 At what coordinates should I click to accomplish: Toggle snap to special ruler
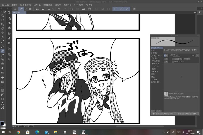pyautogui.click(x=122, y=9)
